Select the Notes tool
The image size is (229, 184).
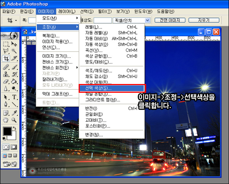[x=6, y=113]
